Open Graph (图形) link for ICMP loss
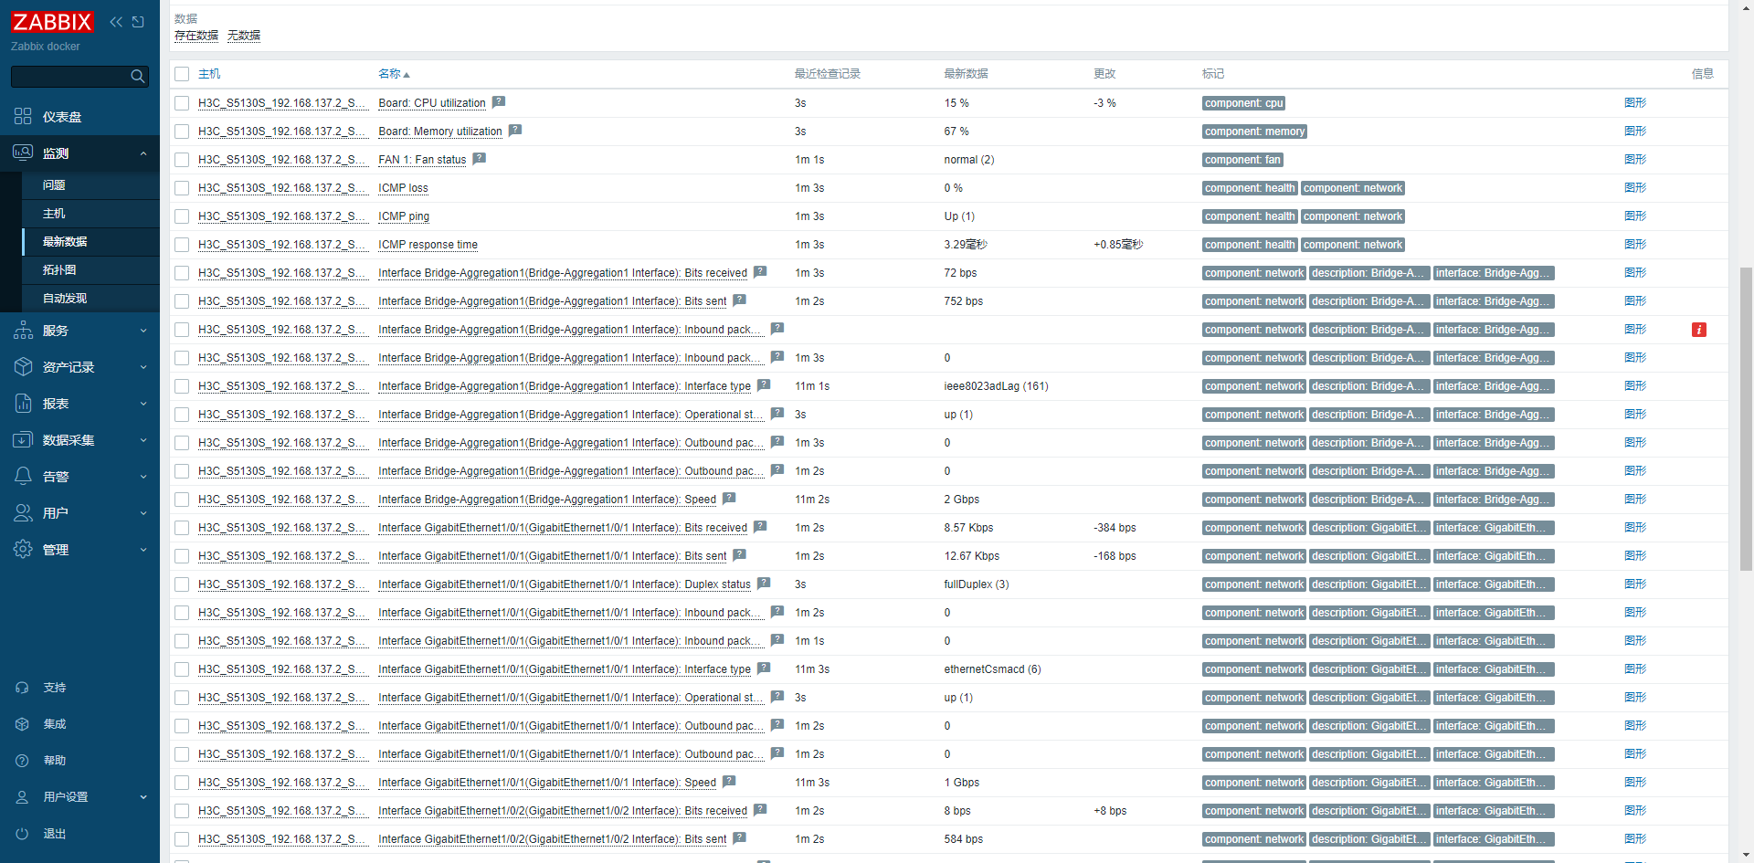1754x863 pixels. click(1635, 187)
